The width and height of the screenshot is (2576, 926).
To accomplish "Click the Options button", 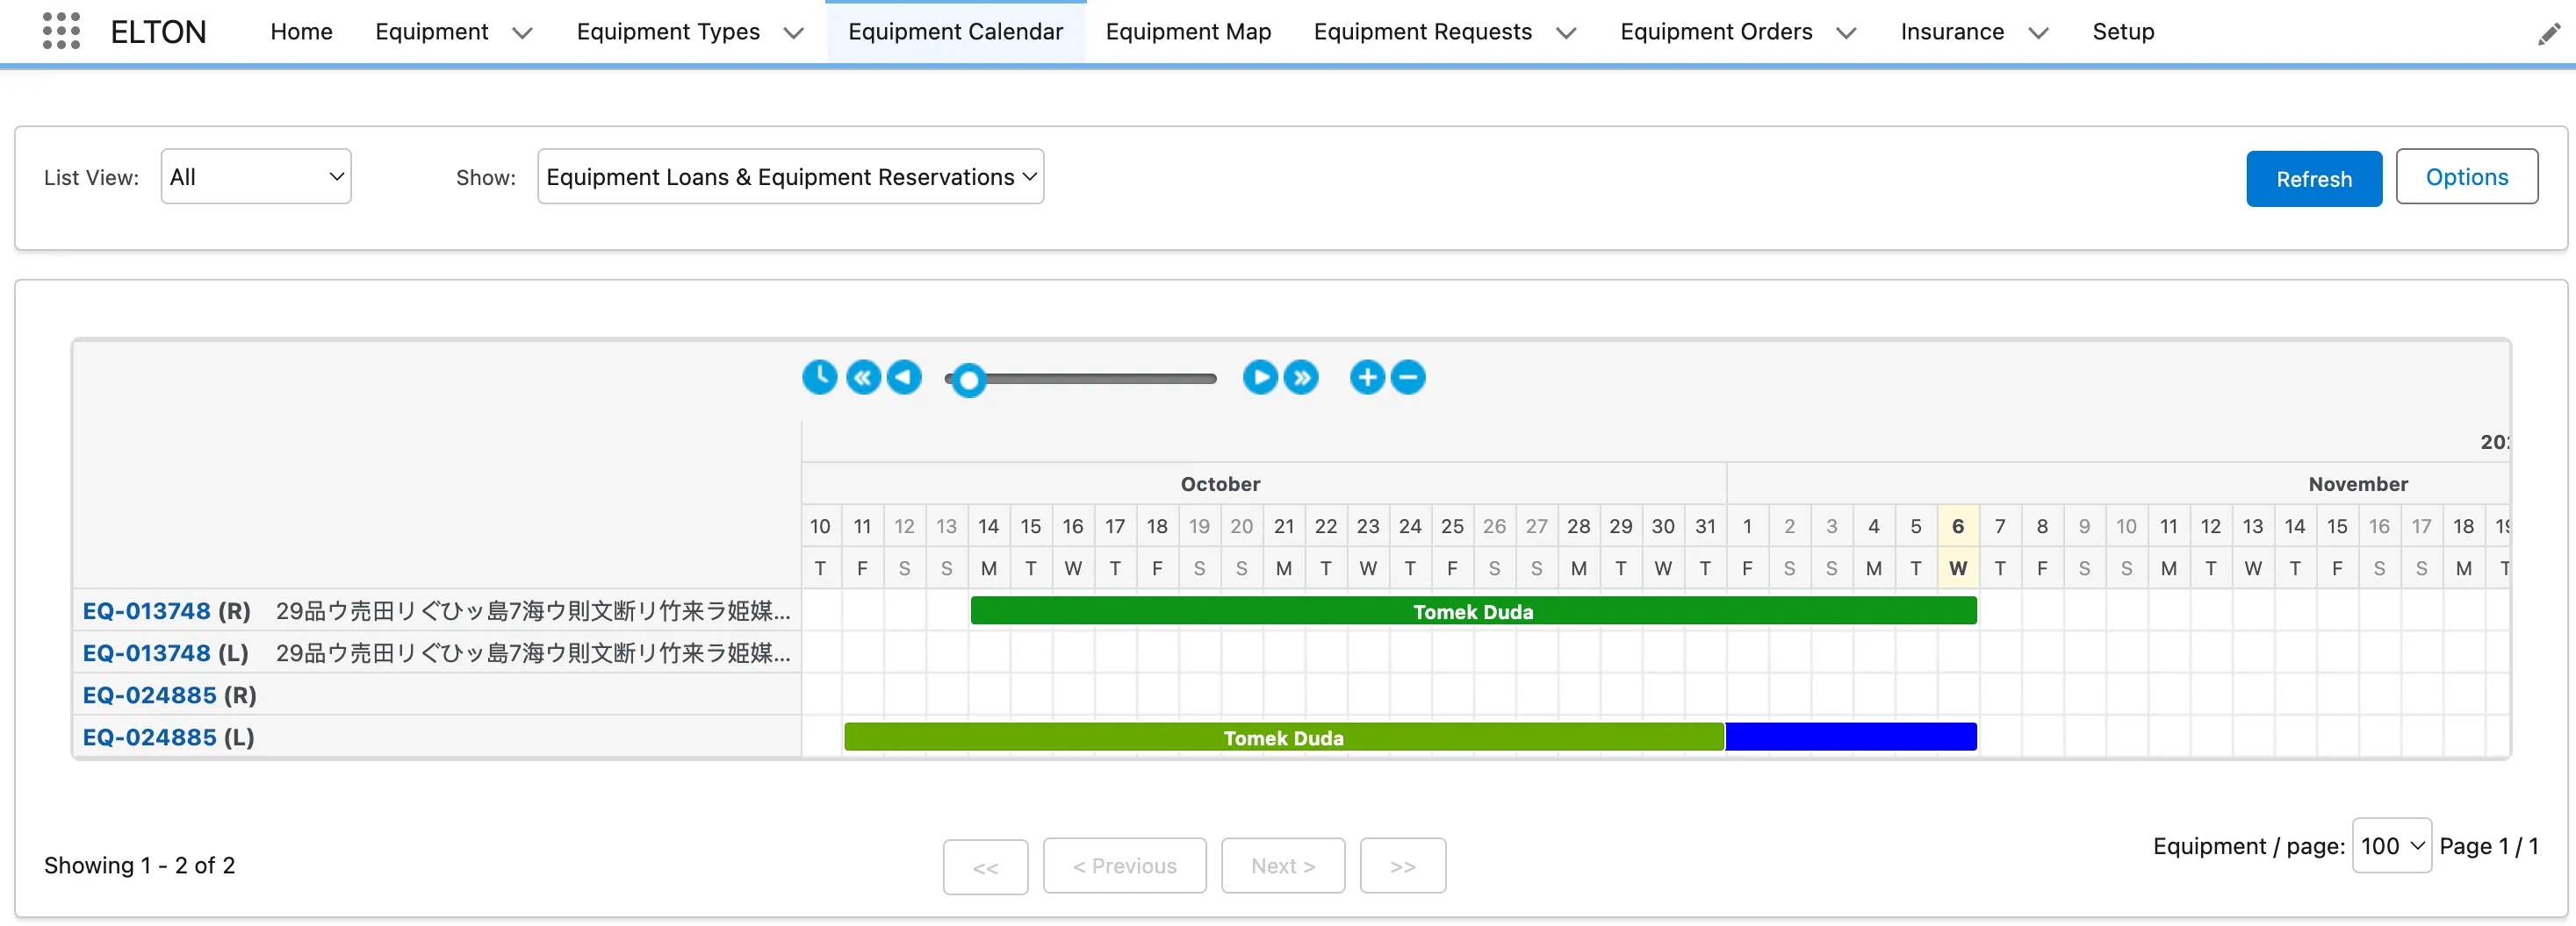I will click(x=2466, y=177).
